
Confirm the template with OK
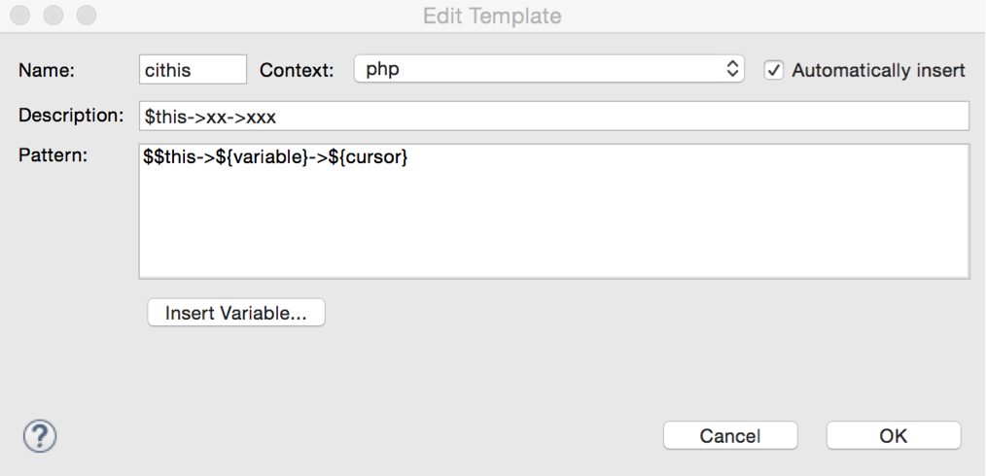tap(893, 436)
